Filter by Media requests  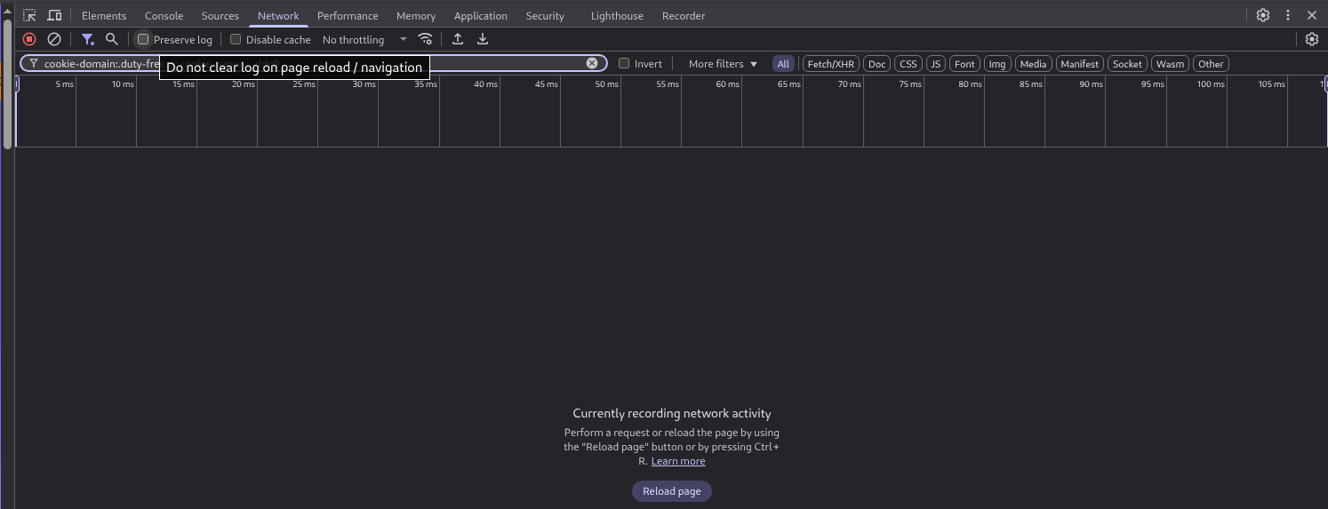[x=1034, y=64]
